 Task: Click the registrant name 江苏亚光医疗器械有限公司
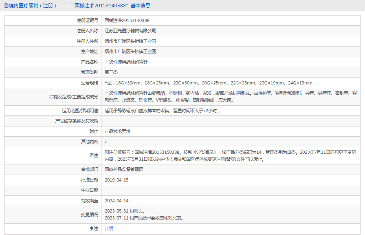tap(130, 31)
